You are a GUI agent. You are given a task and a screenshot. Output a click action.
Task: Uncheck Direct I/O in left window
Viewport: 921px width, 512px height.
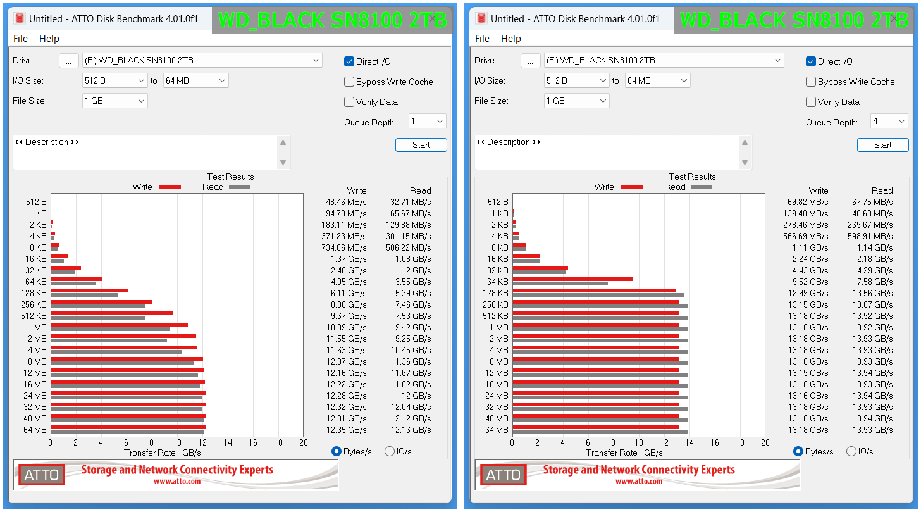coord(349,61)
